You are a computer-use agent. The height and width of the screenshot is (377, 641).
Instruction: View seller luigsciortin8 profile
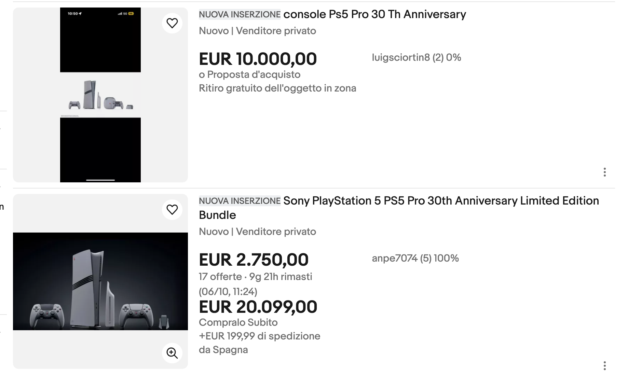[416, 57]
